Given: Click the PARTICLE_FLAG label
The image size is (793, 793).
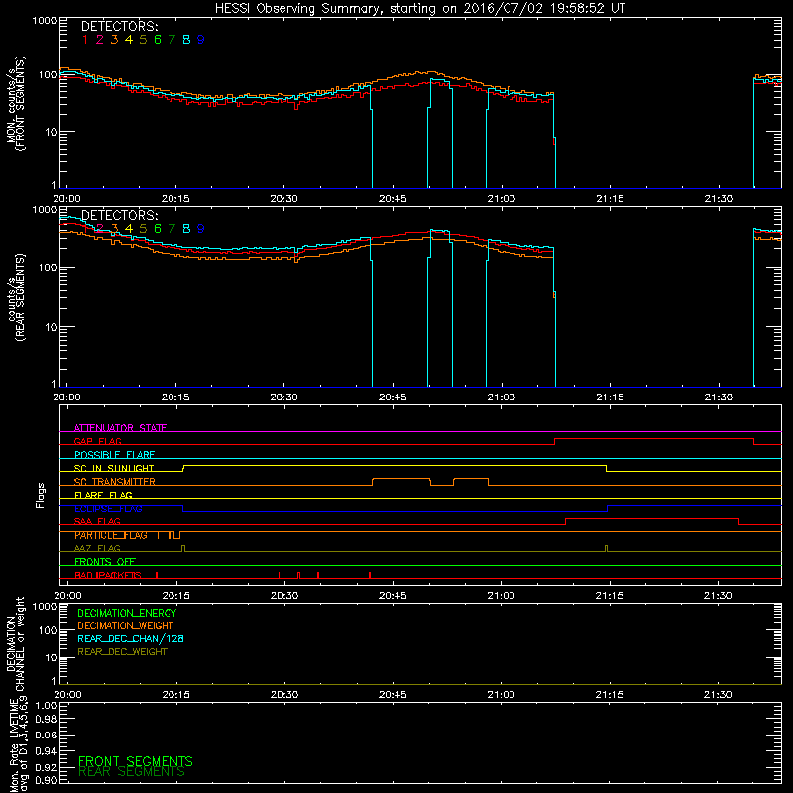Looking at the screenshot, I should (x=111, y=535).
